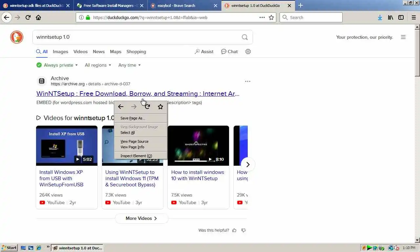Open Install Windows XP from USB video link
This screenshot has height=252, width=420.
pyautogui.click(x=62, y=178)
